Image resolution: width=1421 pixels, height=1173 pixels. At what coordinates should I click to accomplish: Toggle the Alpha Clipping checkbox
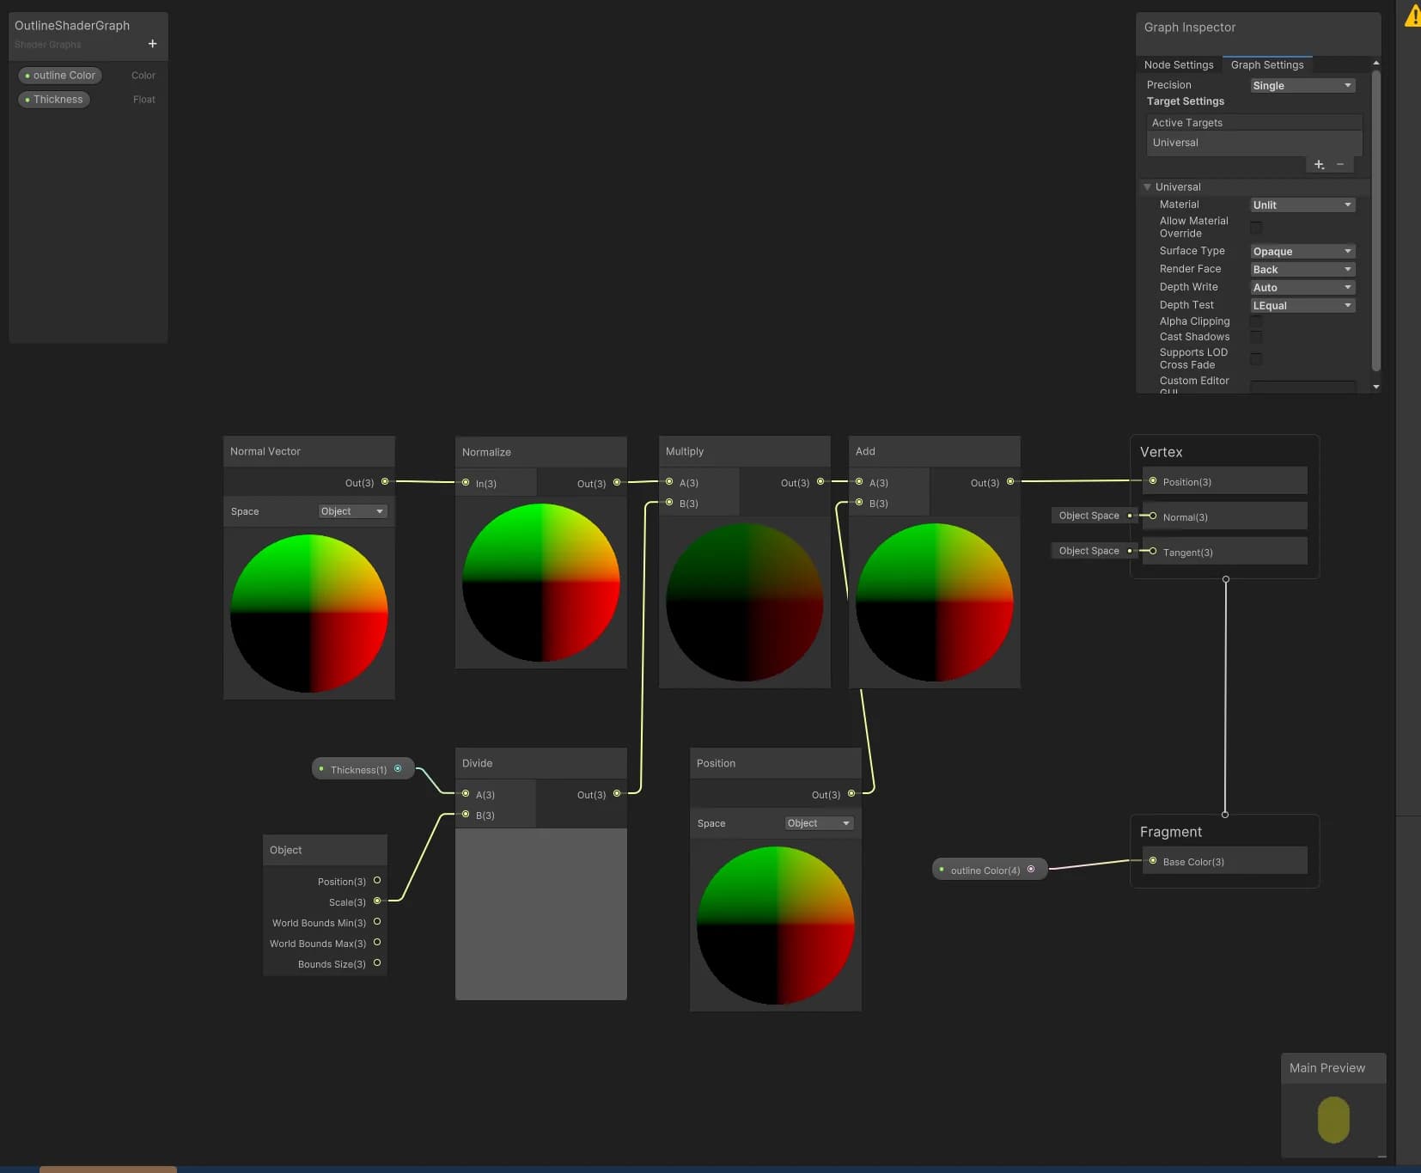(1256, 321)
